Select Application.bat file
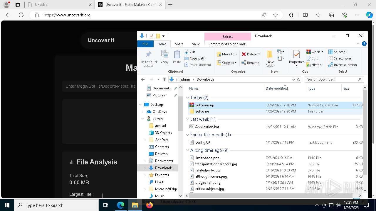Screen dimensions: 376x211 click(x=275, y=127)
